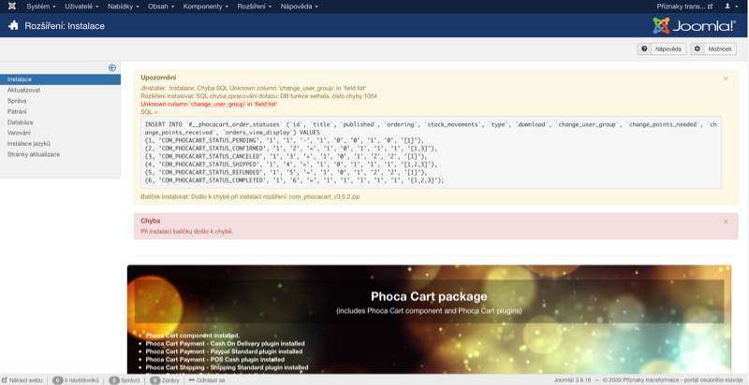The image size is (749, 385).
Task: Click the Shipping Standard plugin installed line
Action: [x=227, y=367]
